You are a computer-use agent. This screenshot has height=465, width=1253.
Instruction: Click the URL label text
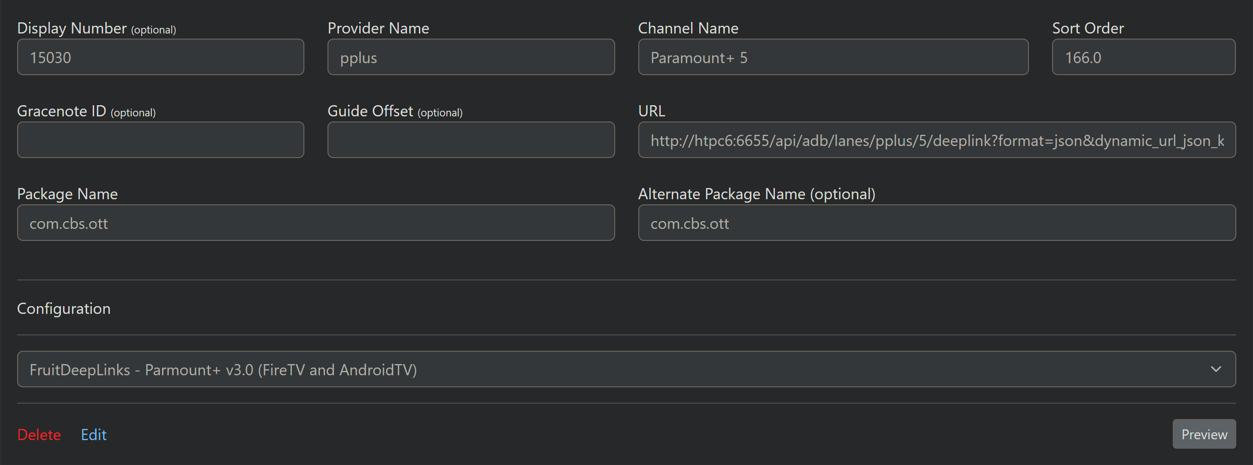pyautogui.click(x=651, y=111)
